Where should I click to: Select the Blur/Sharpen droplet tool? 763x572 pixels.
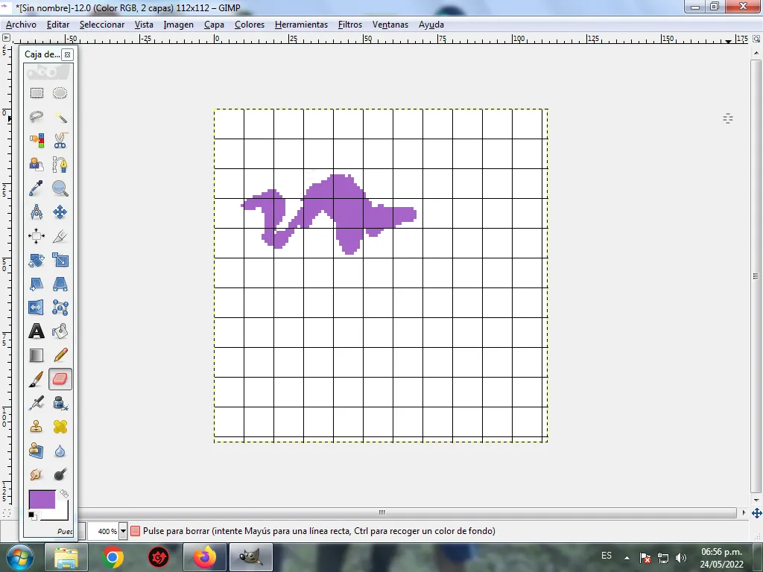coord(60,451)
